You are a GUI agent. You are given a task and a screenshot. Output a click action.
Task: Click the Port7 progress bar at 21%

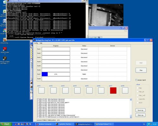tap(56, 74)
